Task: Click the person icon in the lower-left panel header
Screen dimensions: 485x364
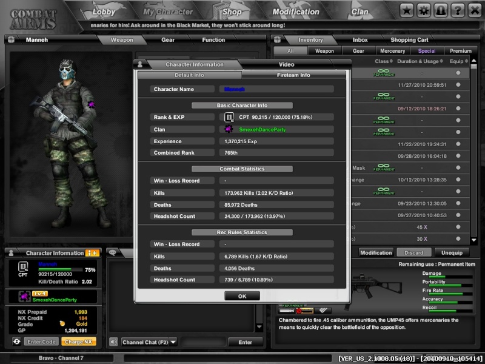Action: 11,253
